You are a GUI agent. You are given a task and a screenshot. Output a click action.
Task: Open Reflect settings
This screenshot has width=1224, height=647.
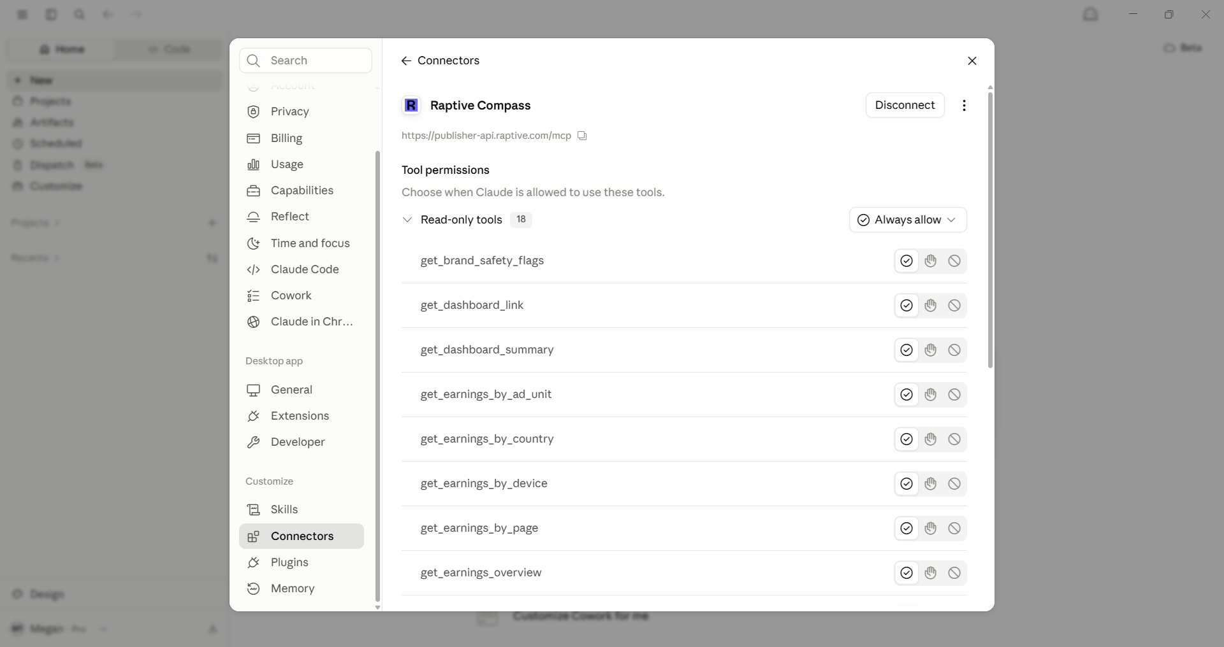(301, 217)
